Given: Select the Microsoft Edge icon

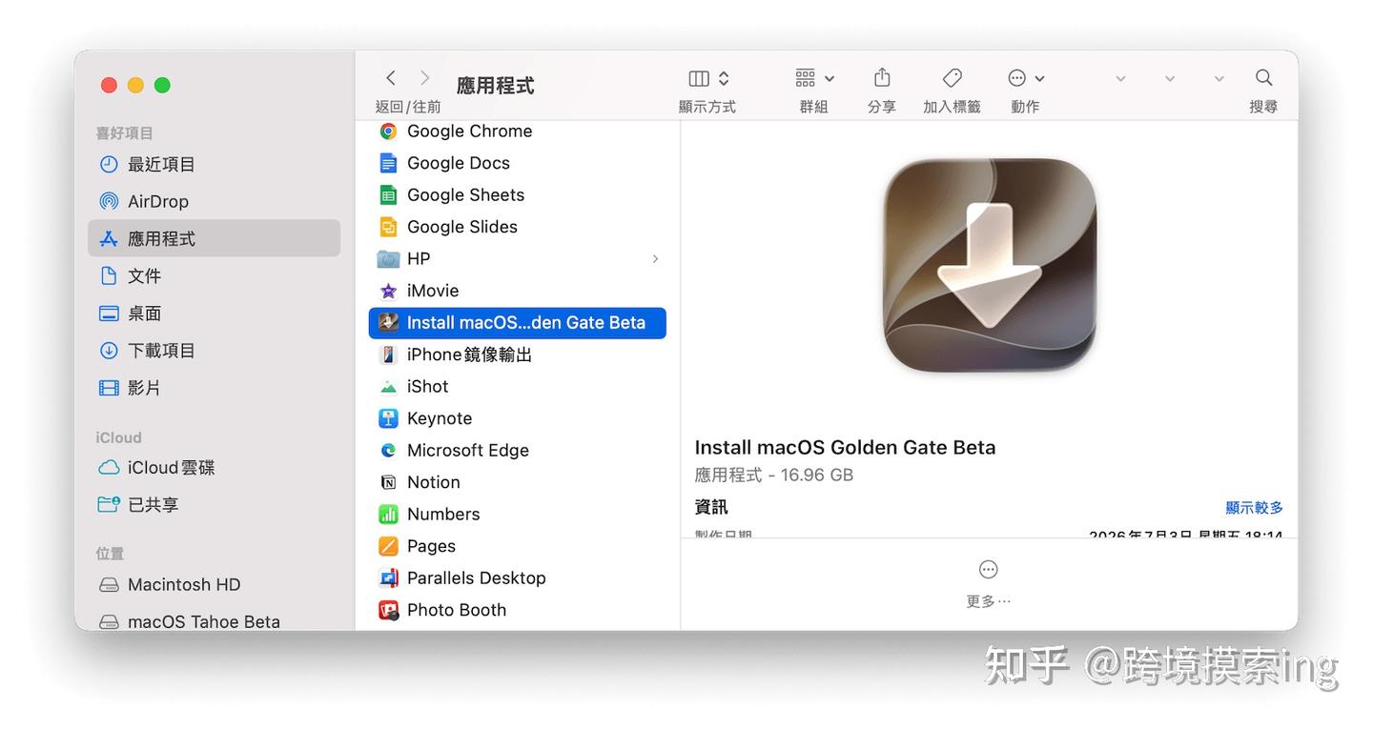Looking at the screenshot, I should (388, 451).
